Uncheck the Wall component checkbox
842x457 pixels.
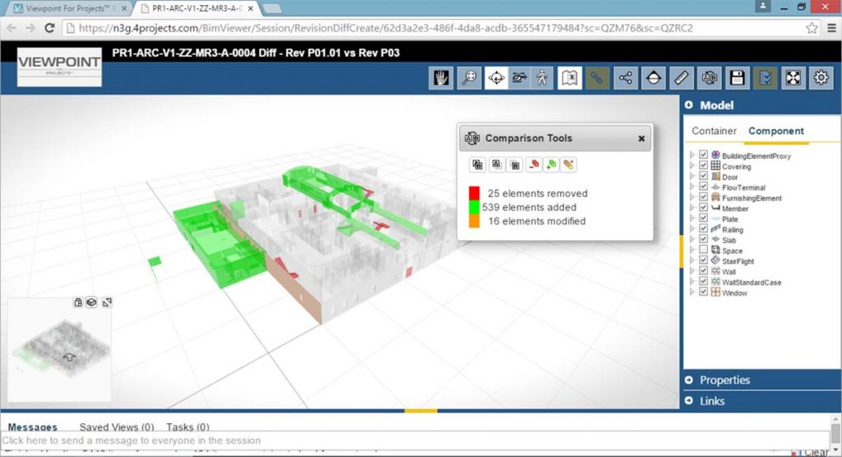tap(703, 271)
